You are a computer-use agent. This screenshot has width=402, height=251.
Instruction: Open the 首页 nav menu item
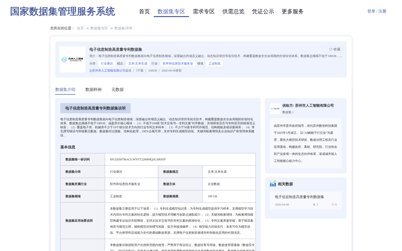tap(144, 12)
